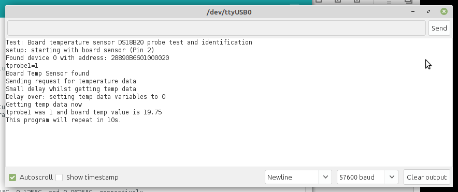Close the /dev/ttyUSB0 serial monitor window
The width and height of the screenshot is (458, 192).
pyautogui.click(x=443, y=12)
